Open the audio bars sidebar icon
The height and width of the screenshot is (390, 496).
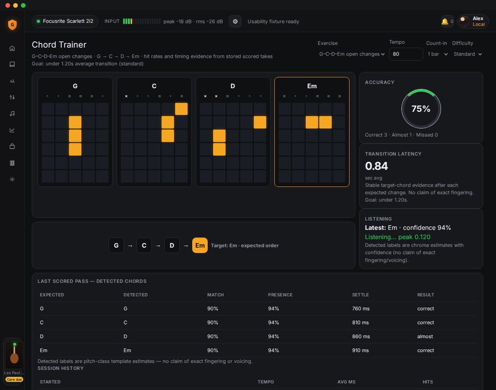pos(12,81)
